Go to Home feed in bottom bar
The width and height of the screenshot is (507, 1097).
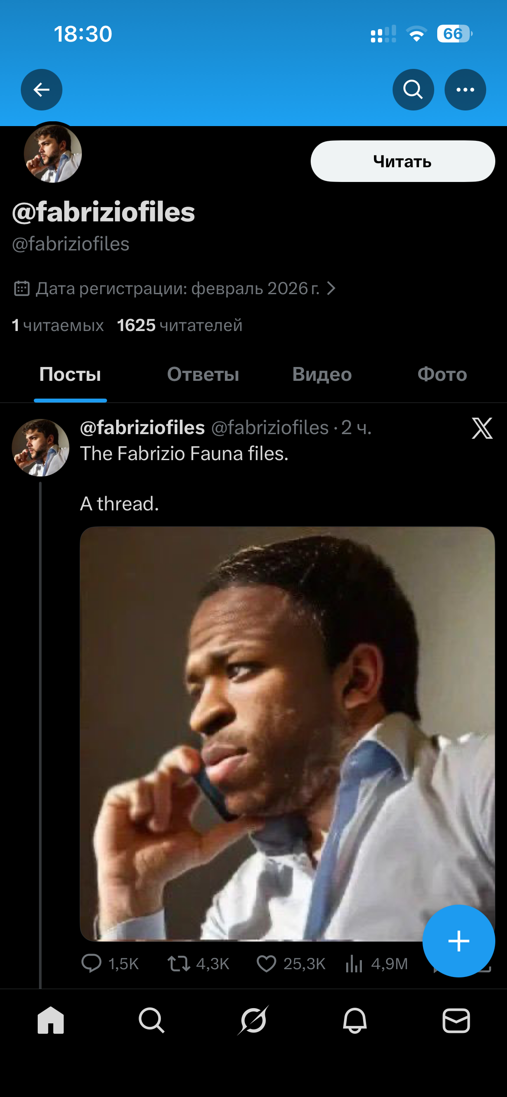click(x=51, y=1020)
